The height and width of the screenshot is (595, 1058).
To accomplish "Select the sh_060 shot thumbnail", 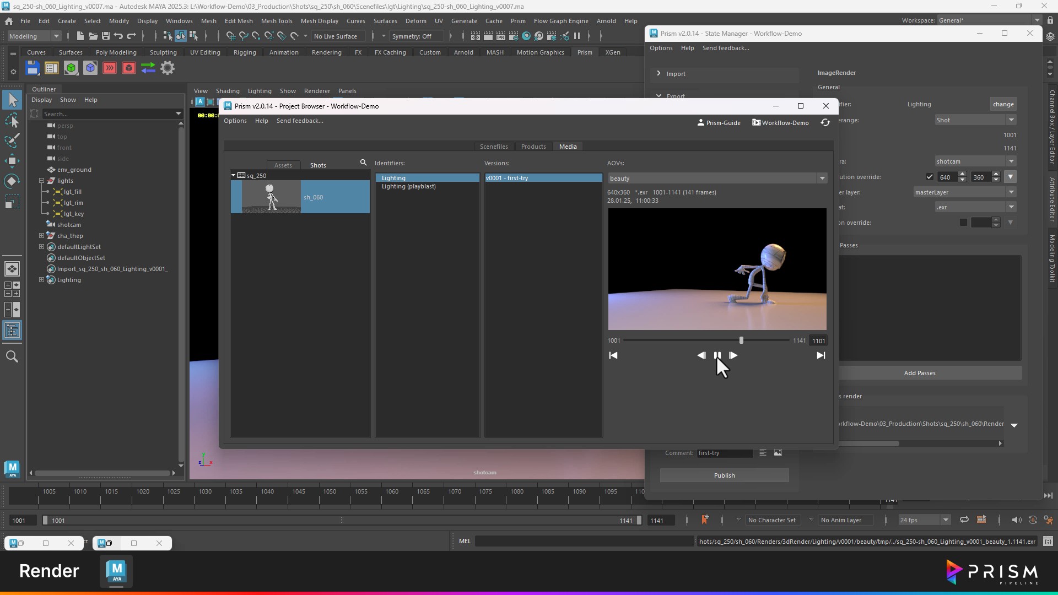I will click(x=272, y=197).
